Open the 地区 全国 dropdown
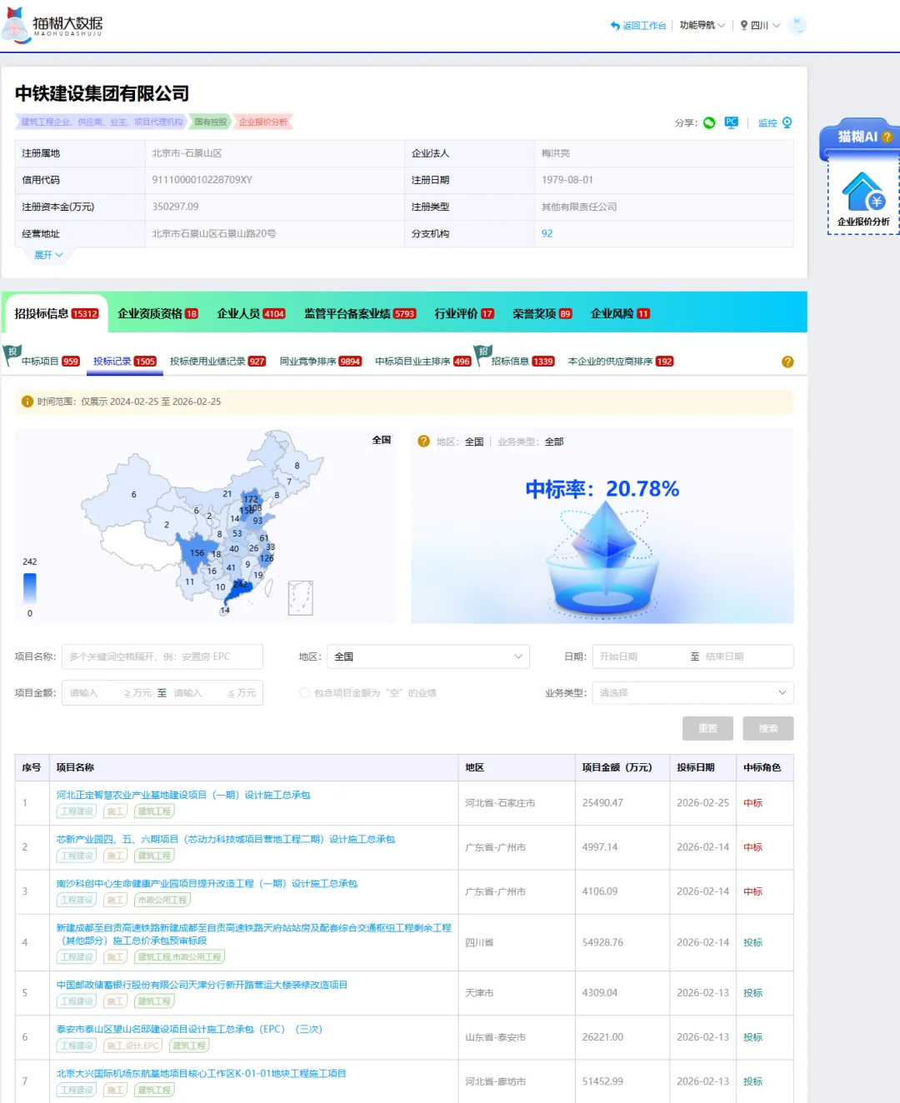Viewport: 900px width, 1103px height. (x=428, y=656)
